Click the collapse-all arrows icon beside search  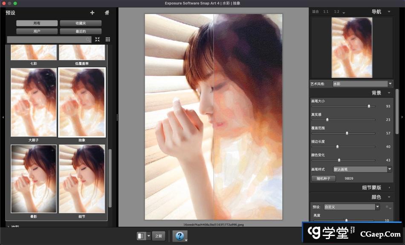[x=97, y=39]
